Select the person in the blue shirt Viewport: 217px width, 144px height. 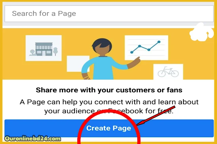106,60
